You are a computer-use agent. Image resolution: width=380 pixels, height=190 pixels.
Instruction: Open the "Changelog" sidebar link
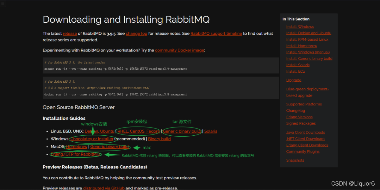click(296, 111)
